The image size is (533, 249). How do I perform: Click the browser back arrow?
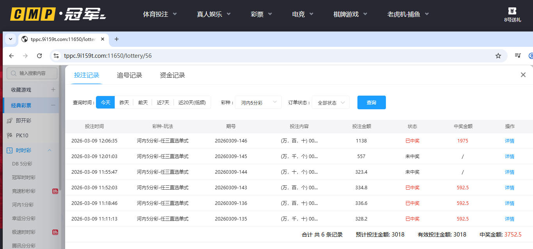11,56
